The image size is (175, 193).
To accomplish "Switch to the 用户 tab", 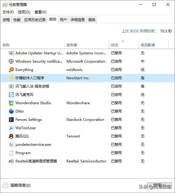I will point(63,20).
